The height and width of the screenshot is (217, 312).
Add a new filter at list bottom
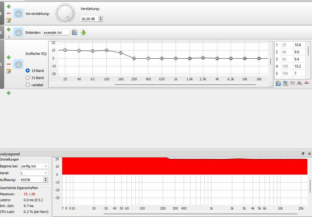point(9,93)
